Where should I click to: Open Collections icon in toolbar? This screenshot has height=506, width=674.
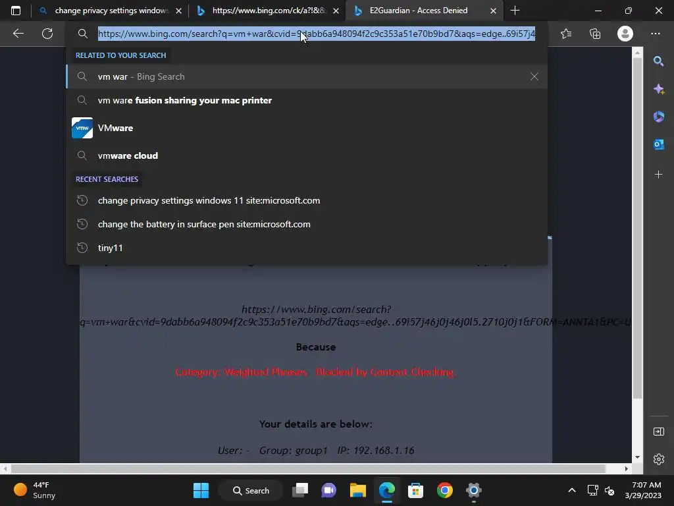595,34
